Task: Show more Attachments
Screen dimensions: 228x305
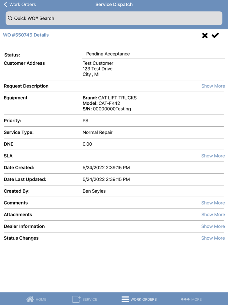Action: point(213,215)
